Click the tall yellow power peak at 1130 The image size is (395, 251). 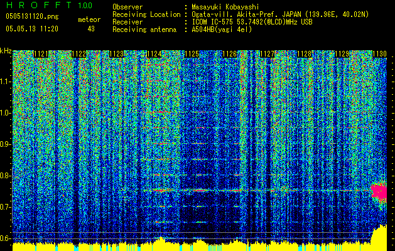[x=379, y=238]
